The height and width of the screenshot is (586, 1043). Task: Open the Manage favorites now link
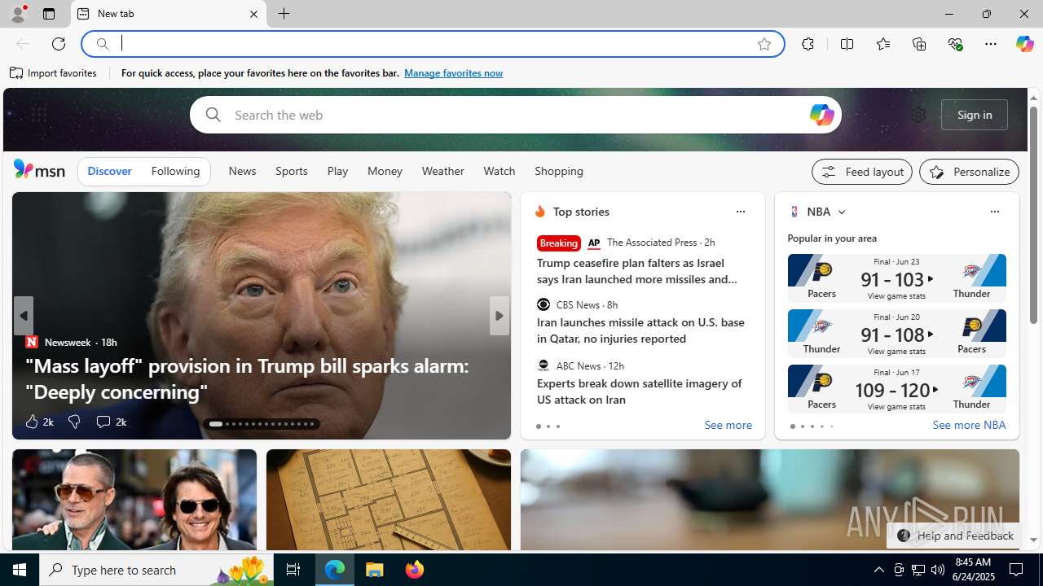pos(453,73)
